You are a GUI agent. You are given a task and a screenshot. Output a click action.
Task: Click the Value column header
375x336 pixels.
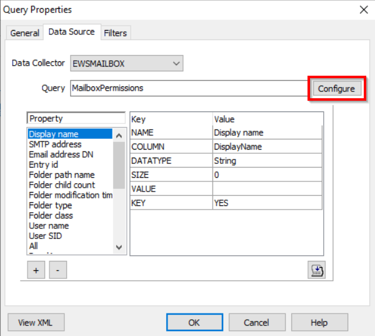(268, 119)
